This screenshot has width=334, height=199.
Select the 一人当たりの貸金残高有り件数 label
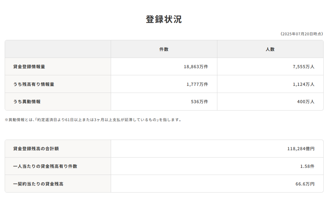[x=45, y=166]
